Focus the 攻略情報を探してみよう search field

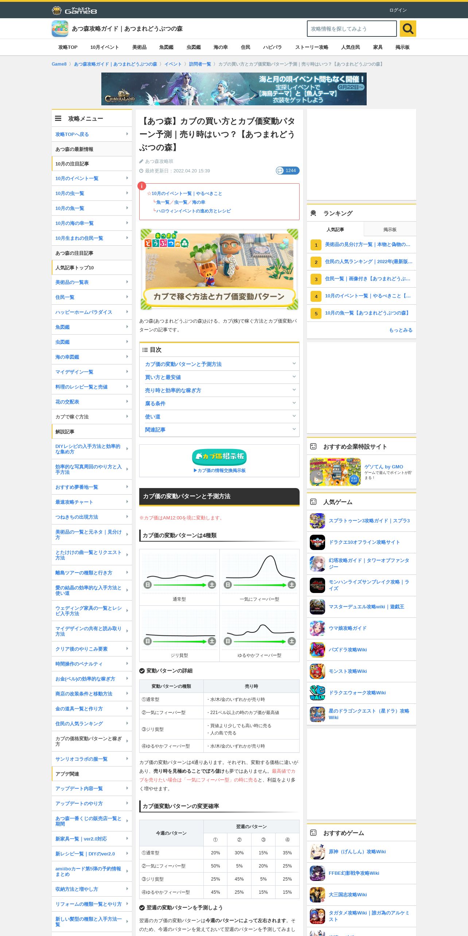coord(352,28)
